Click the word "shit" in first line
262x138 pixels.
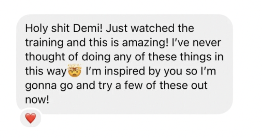point(61,29)
